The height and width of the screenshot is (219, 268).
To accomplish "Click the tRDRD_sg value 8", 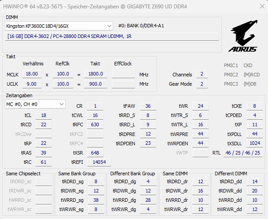I will pos(96,181).
